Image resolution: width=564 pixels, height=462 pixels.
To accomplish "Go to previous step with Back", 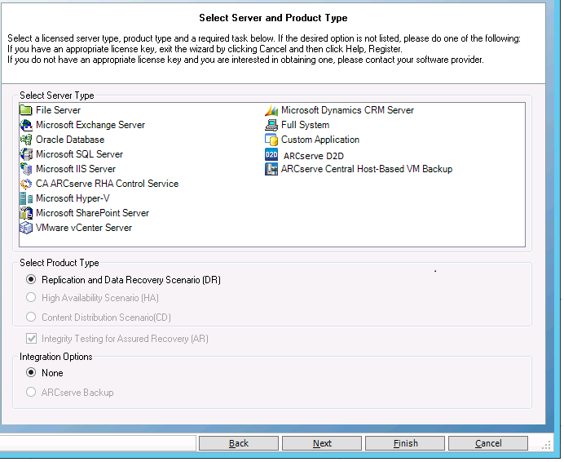I will point(238,443).
